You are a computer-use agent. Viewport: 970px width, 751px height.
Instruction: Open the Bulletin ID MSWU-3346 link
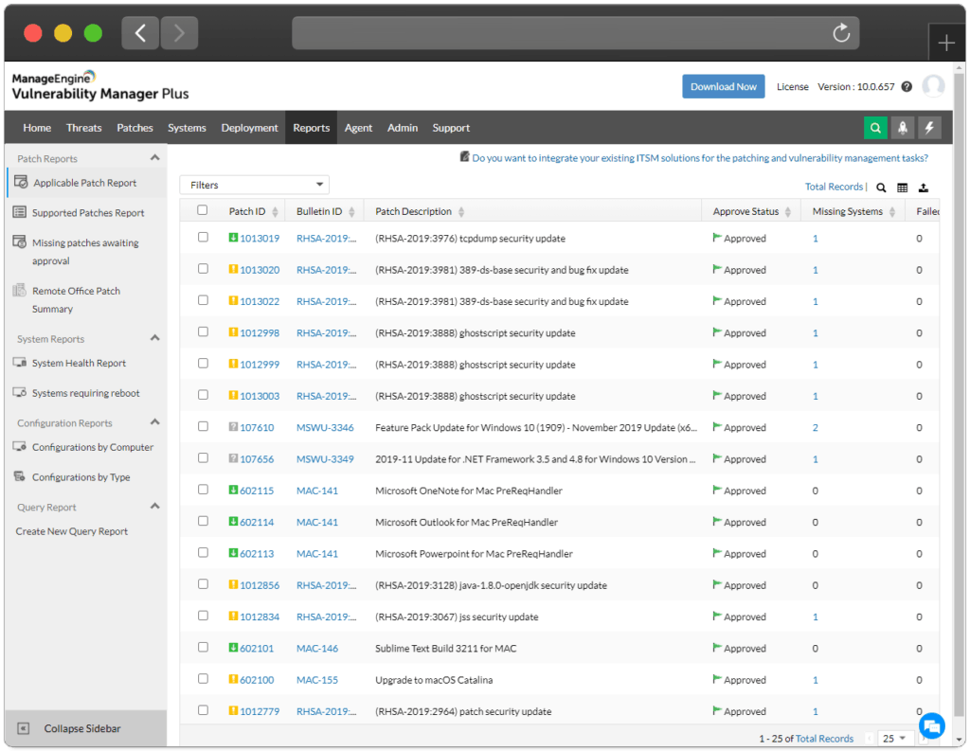325,427
